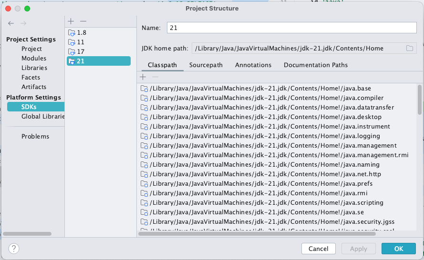Select the java.desktop classpath entry
The height and width of the screenshot is (260, 424).
(x=265, y=117)
